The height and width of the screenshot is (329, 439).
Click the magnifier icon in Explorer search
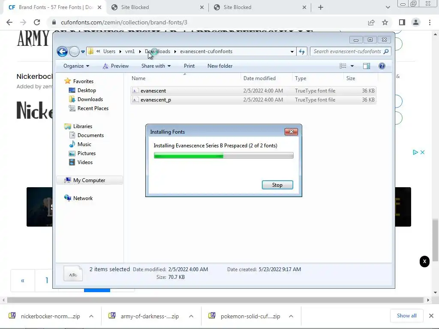(386, 51)
